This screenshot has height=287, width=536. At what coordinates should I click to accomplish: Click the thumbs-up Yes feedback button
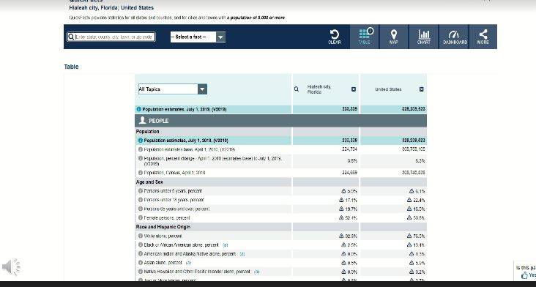click(528, 275)
